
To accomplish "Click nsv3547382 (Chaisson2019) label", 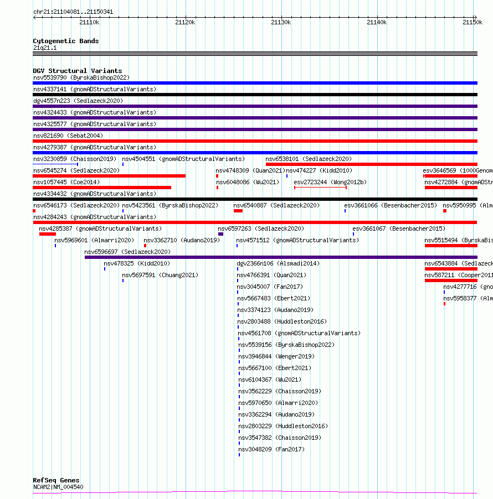I will click(280, 438).
